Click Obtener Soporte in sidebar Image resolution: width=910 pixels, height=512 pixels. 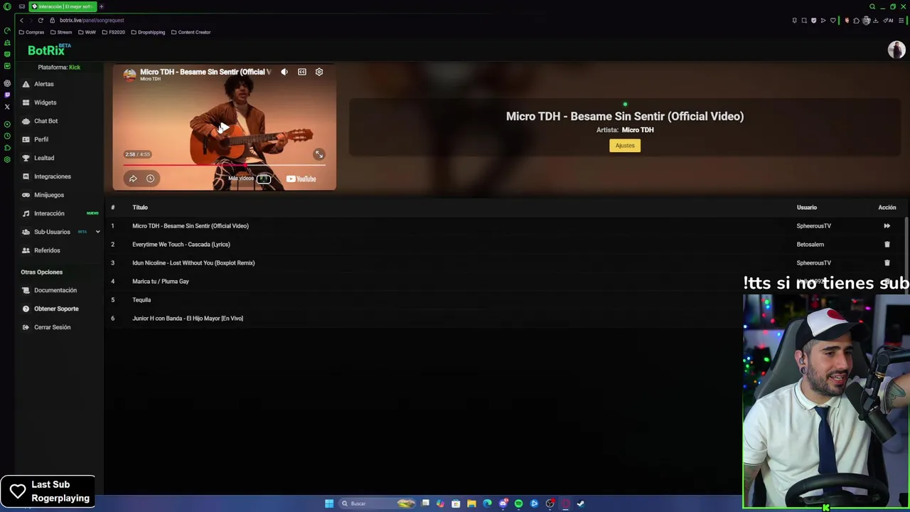tap(56, 309)
